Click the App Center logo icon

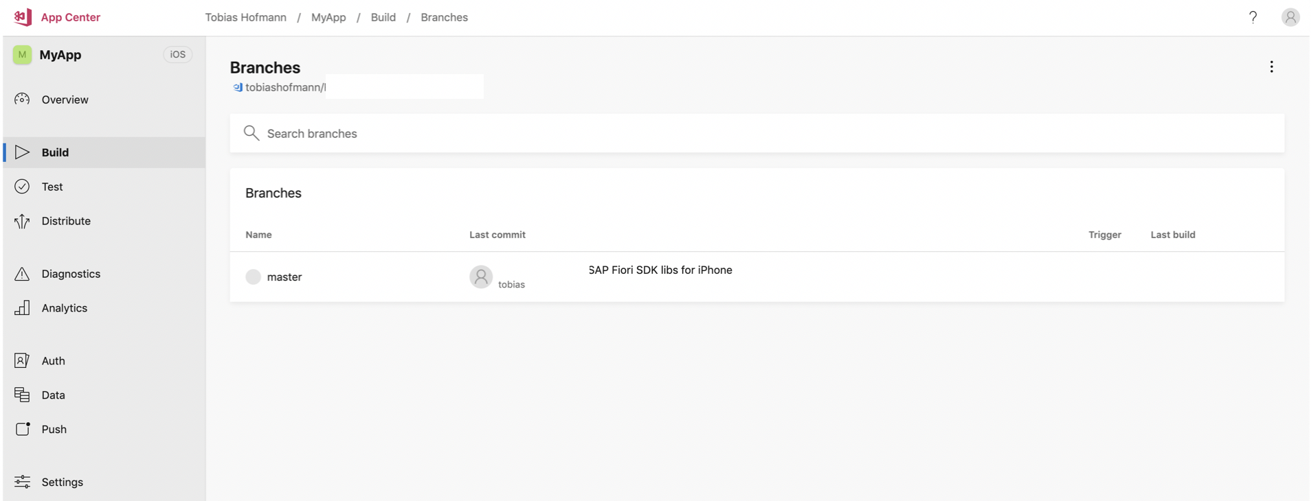pyautogui.click(x=23, y=17)
